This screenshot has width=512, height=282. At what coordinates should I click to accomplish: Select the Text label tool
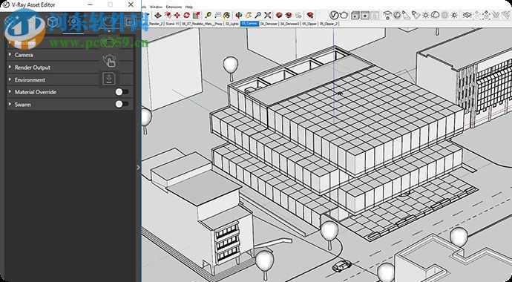(x=217, y=15)
